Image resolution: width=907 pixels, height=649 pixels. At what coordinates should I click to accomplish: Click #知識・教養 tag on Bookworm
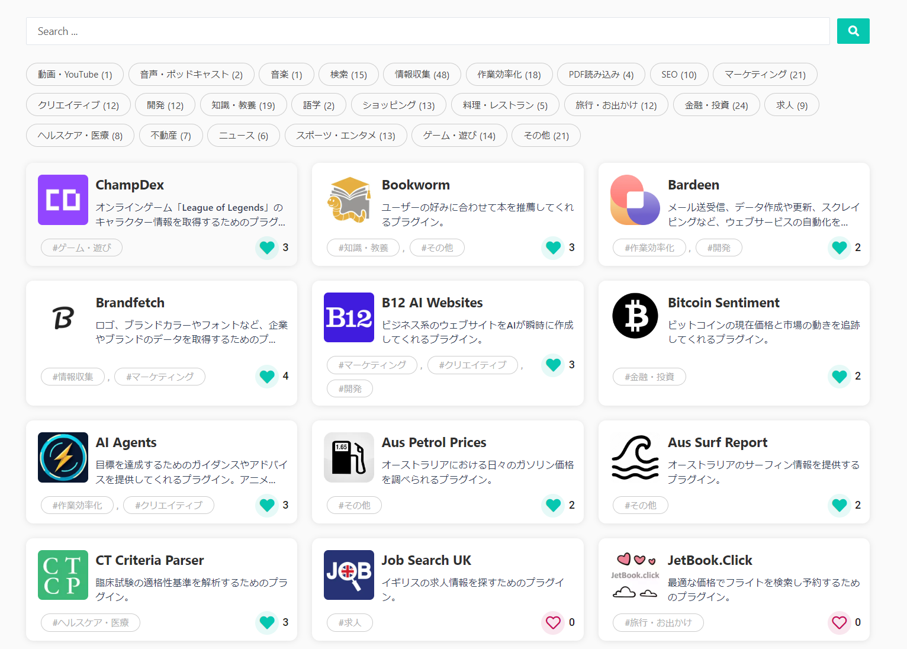click(x=363, y=248)
